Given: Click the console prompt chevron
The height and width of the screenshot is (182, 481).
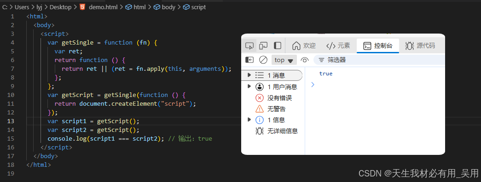Looking at the screenshot, I should 313,85.
